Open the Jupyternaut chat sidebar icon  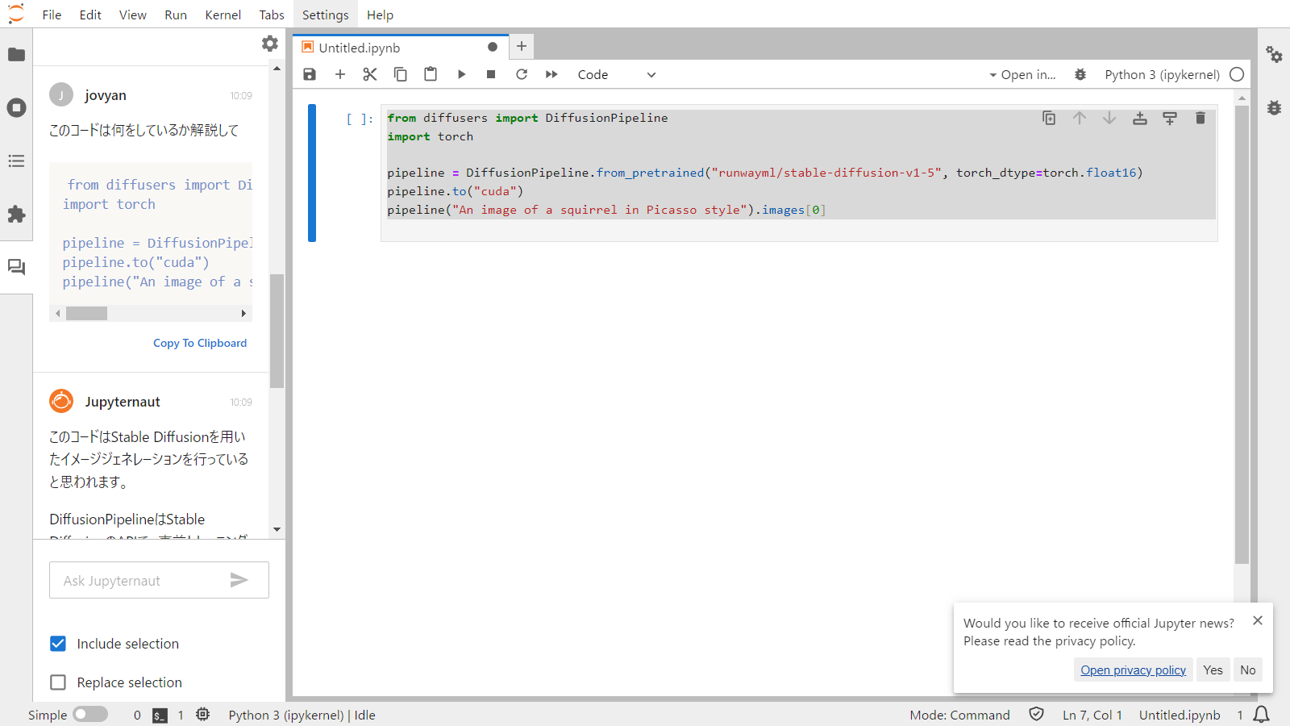click(16, 267)
